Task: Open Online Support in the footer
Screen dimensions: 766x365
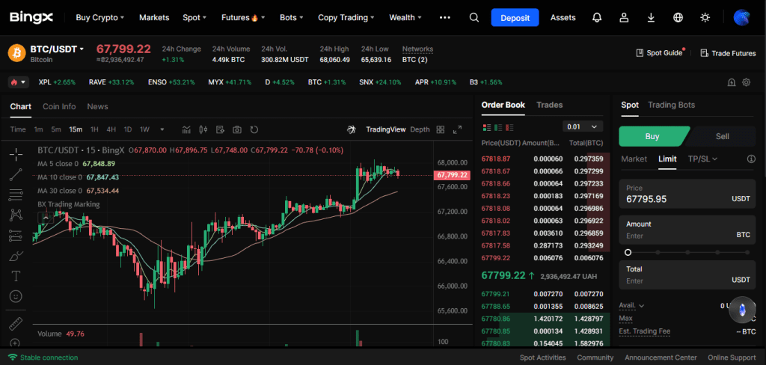Action: pyautogui.click(x=732, y=358)
